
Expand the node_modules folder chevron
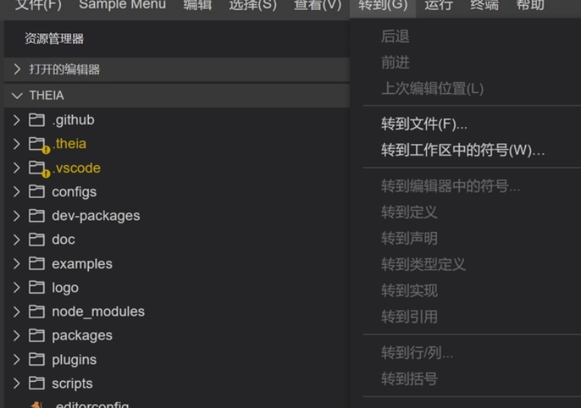tap(17, 312)
